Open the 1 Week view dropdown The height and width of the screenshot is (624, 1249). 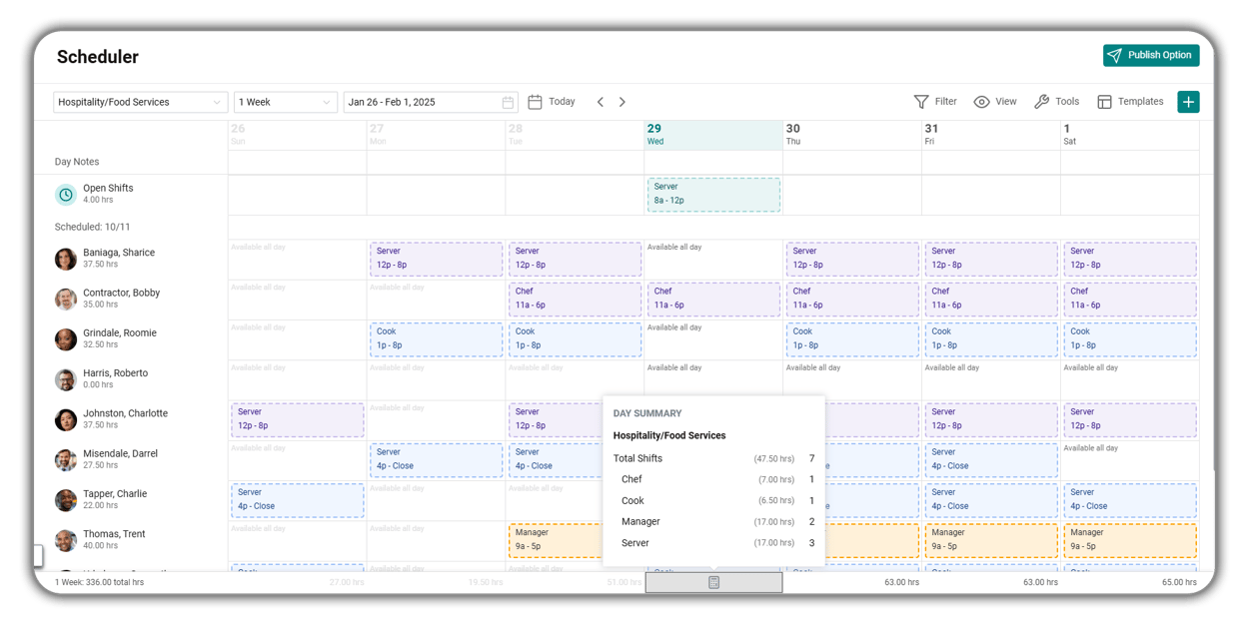click(x=283, y=101)
